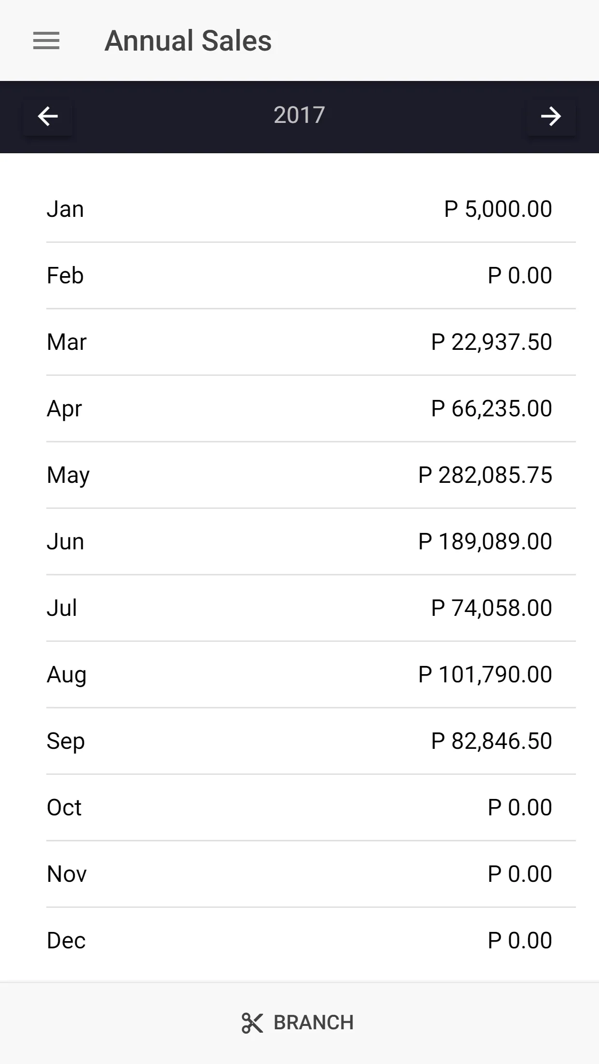599x1064 pixels.
Task: Select the Jul row showing P 74,058.00
Action: [x=299, y=608]
